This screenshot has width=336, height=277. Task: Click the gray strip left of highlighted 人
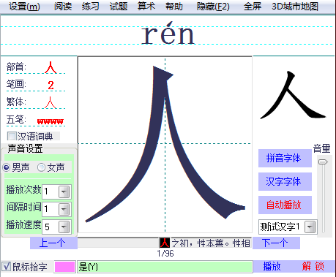(x=119, y=243)
